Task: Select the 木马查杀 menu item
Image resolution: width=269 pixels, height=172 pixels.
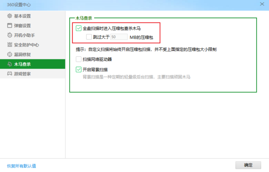Action: coord(33,64)
